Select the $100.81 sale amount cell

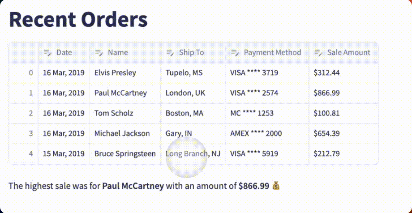pos(343,113)
